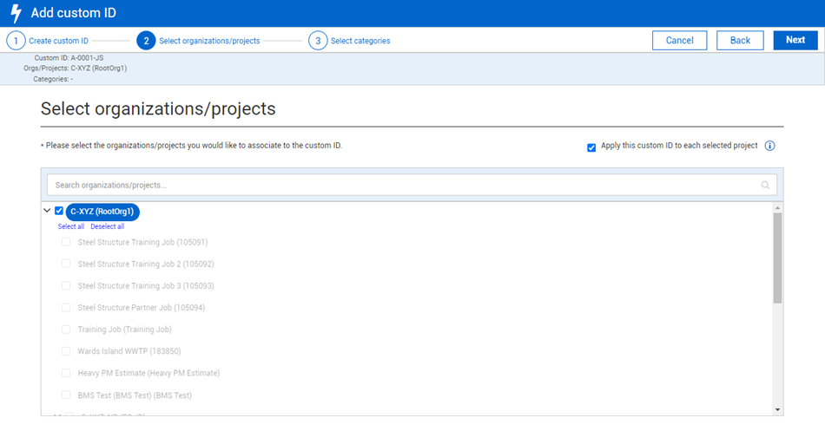
Task: Click scrollbar up arrow
Action: 777,208
